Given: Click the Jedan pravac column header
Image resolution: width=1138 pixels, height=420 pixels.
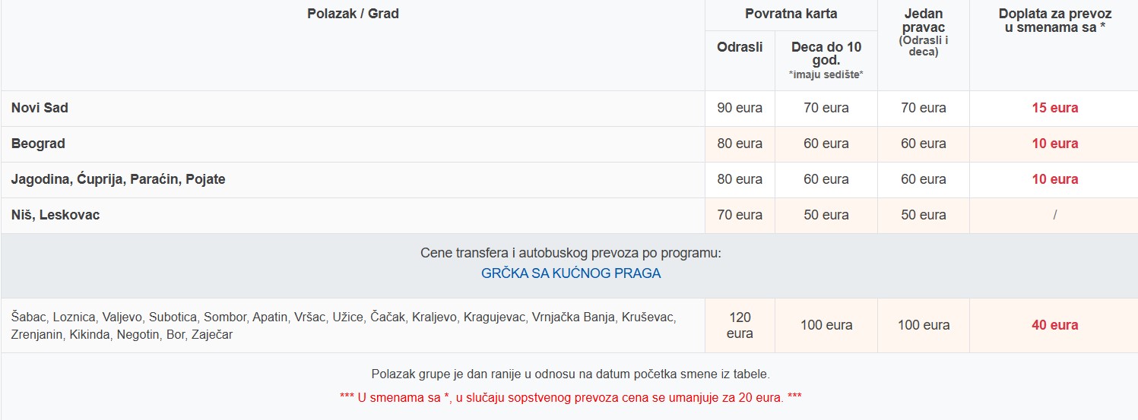Looking at the screenshot, I should pos(924,21).
